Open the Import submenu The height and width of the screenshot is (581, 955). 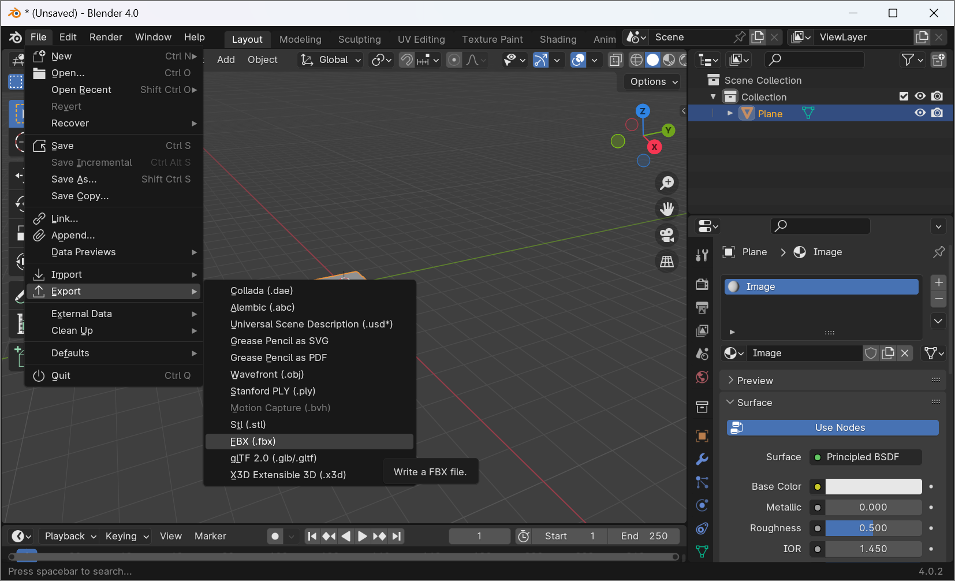pyautogui.click(x=114, y=274)
